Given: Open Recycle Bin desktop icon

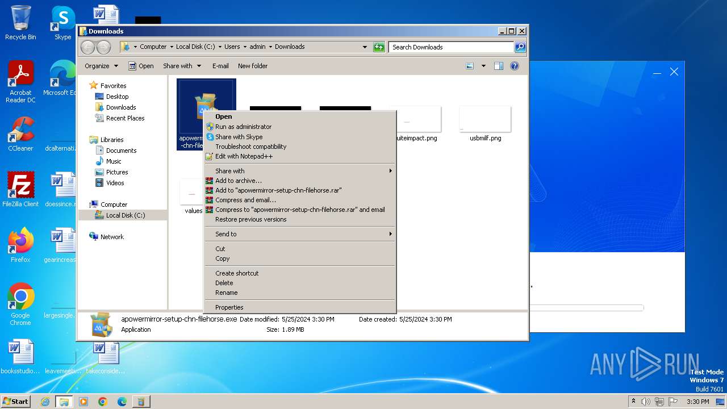Looking at the screenshot, I should 20,23.
